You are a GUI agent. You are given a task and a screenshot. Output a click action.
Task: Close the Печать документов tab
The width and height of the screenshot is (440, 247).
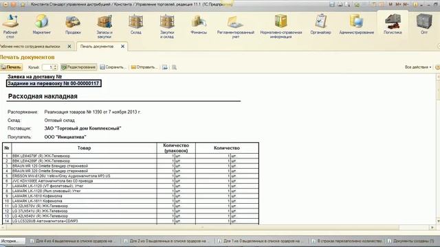point(122,47)
